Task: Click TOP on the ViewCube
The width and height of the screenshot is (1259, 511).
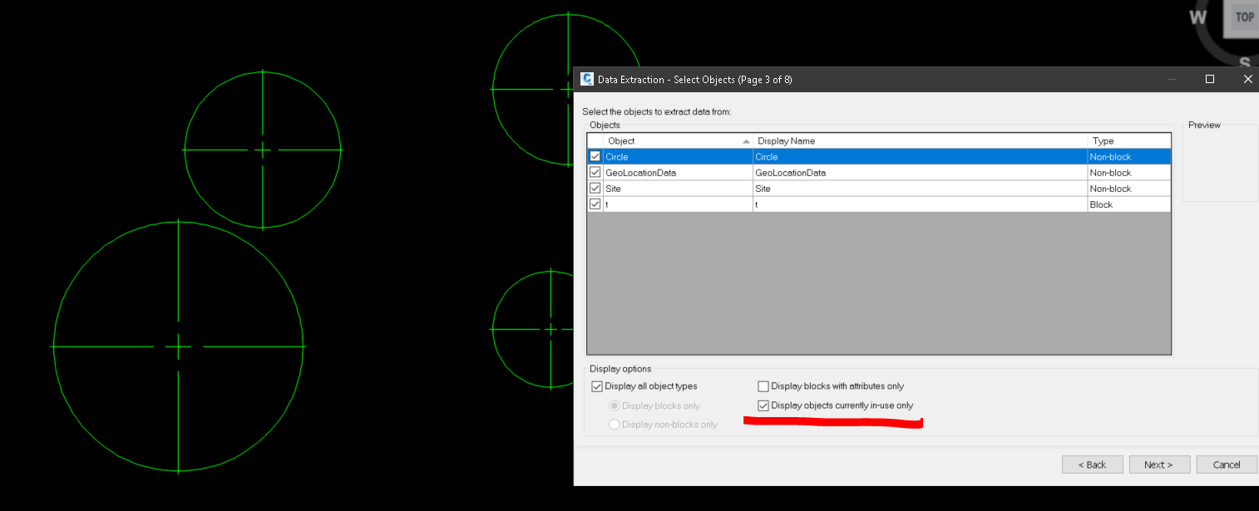Action: (1242, 17)
